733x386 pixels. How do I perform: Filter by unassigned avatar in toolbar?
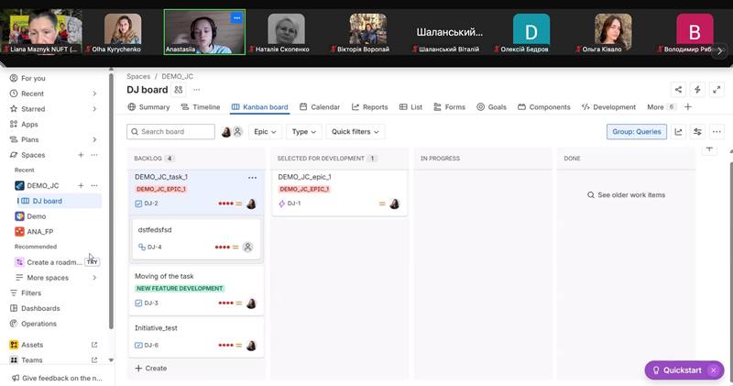pos(237,132)
